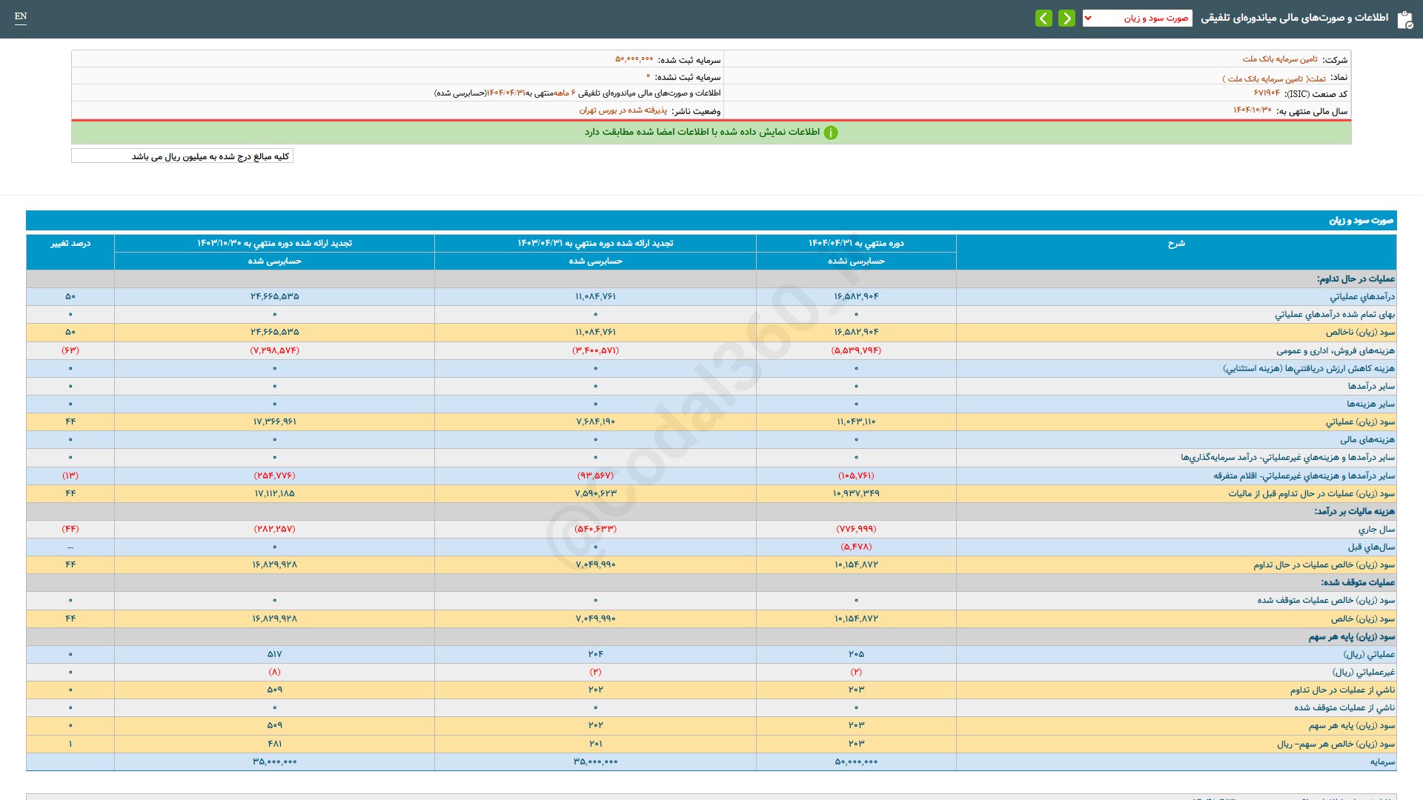The width and height of the screenshot is (1423, 800).
Task: Click the سود (زیان) عملیاتی row label
Action: (x=1360, y=422)
